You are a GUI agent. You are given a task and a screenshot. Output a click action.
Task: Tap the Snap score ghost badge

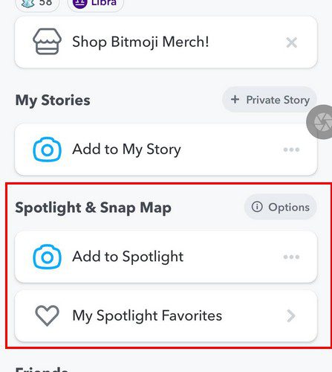coord(37,4)
